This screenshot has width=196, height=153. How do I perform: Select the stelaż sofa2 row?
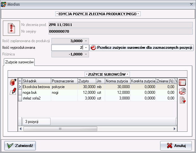tap(35, 99)
